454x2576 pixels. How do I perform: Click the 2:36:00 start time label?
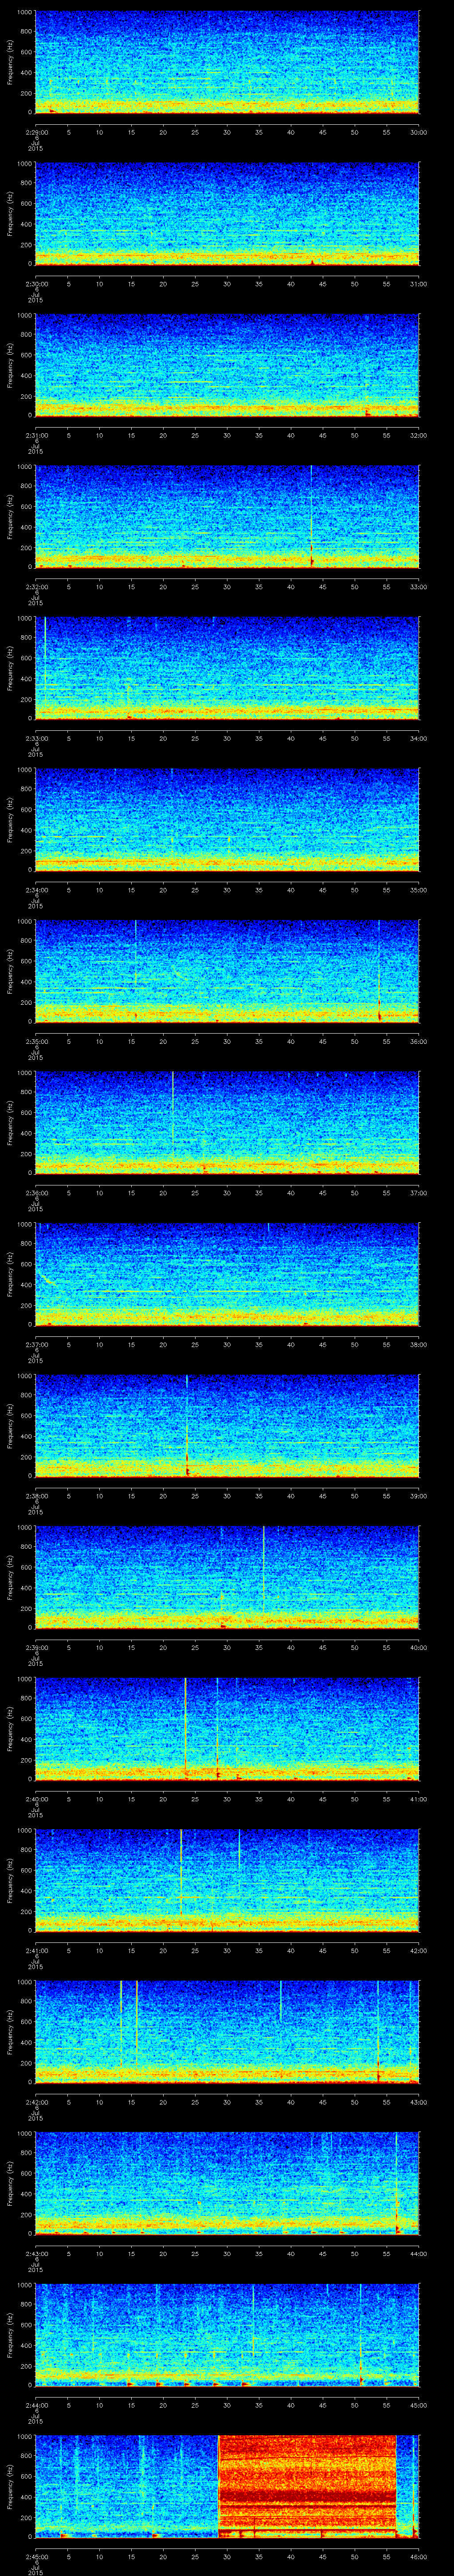(36, 1193)
